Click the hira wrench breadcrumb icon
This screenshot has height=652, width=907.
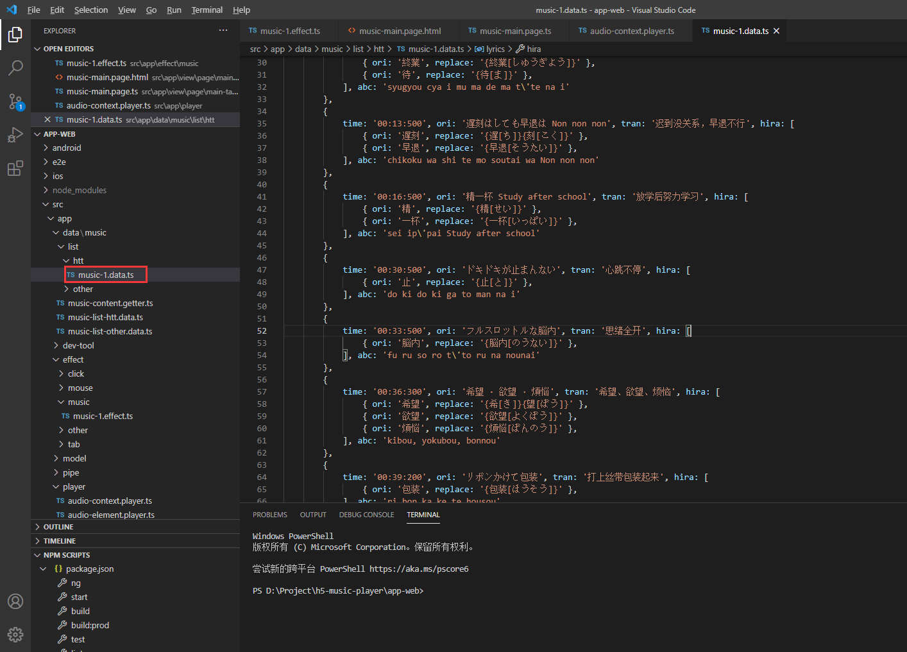[520, 49]
